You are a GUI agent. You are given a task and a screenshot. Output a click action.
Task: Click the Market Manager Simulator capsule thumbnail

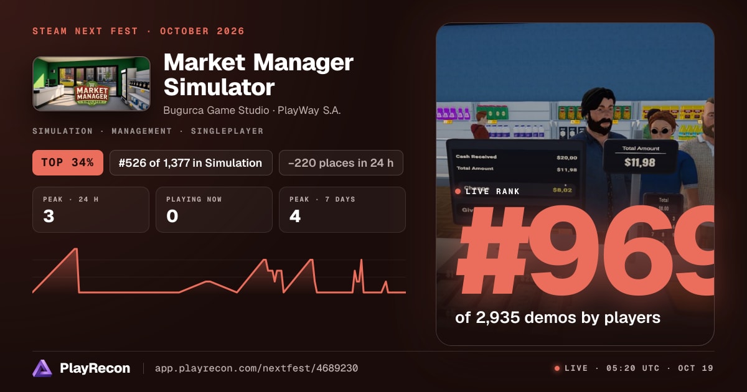click(92, 84)
